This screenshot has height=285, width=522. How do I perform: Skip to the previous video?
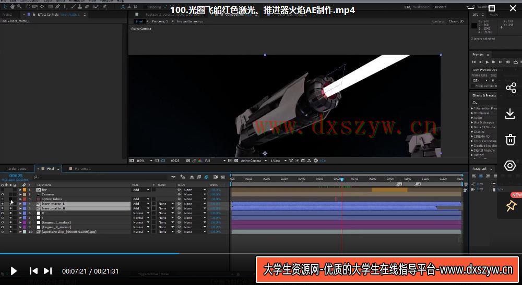[33, 271]
